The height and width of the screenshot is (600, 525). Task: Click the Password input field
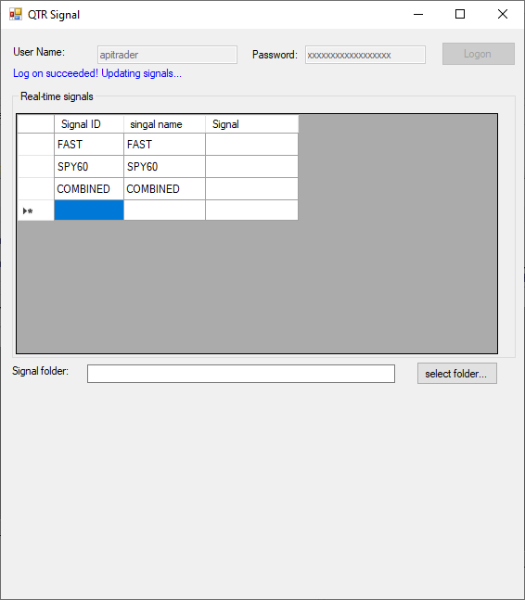pos(365,55)
